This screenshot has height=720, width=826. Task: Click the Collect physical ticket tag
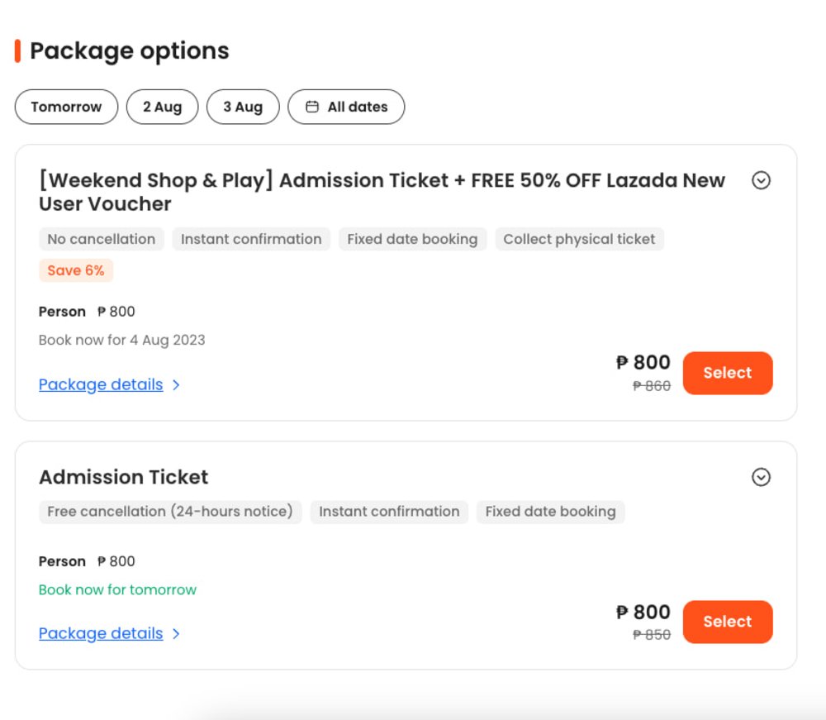tap(579, 239)
